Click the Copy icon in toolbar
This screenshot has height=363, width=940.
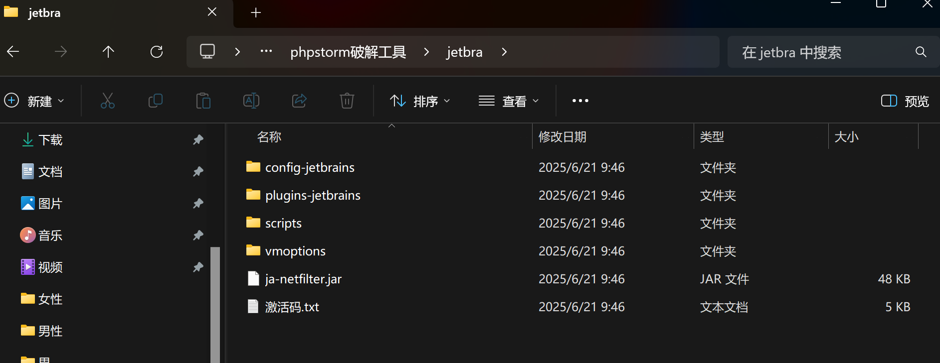(156, 101)
